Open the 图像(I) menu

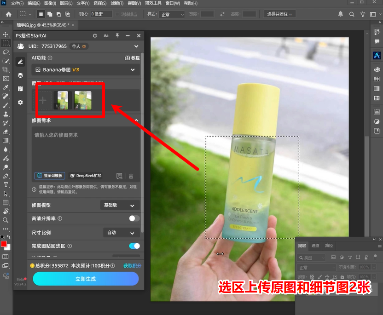click(50, 3)
